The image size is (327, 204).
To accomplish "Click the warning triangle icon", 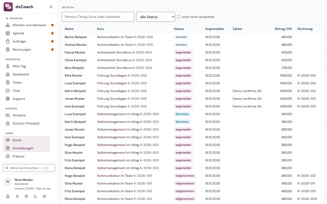I will 17,196.
